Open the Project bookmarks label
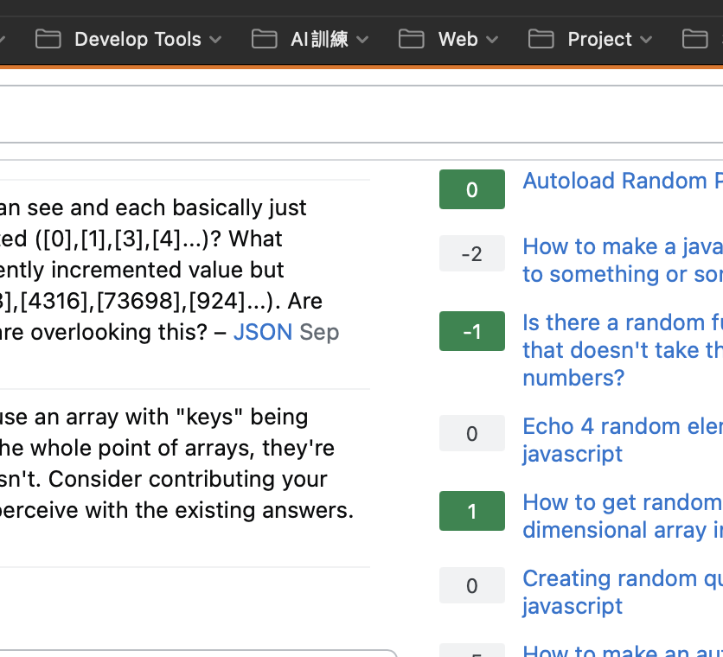Viewport: 723px width, 657px height. click(x=599, y=39)
